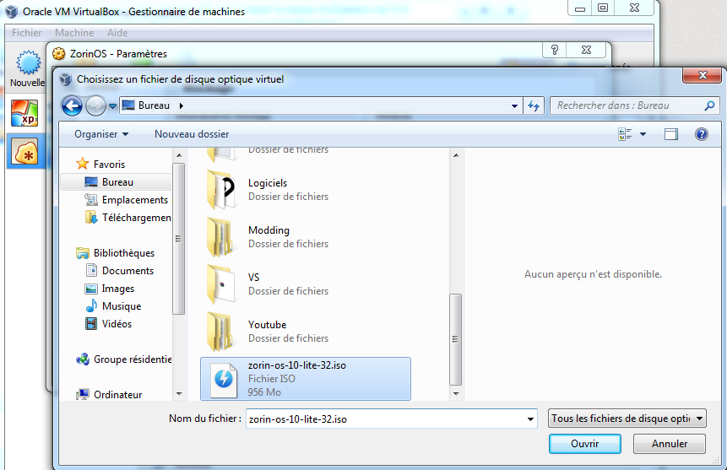The height and width of the screenshot is (470, 727).
Task: Click navigation pane scrollbar up arrow
Action: 179,155
